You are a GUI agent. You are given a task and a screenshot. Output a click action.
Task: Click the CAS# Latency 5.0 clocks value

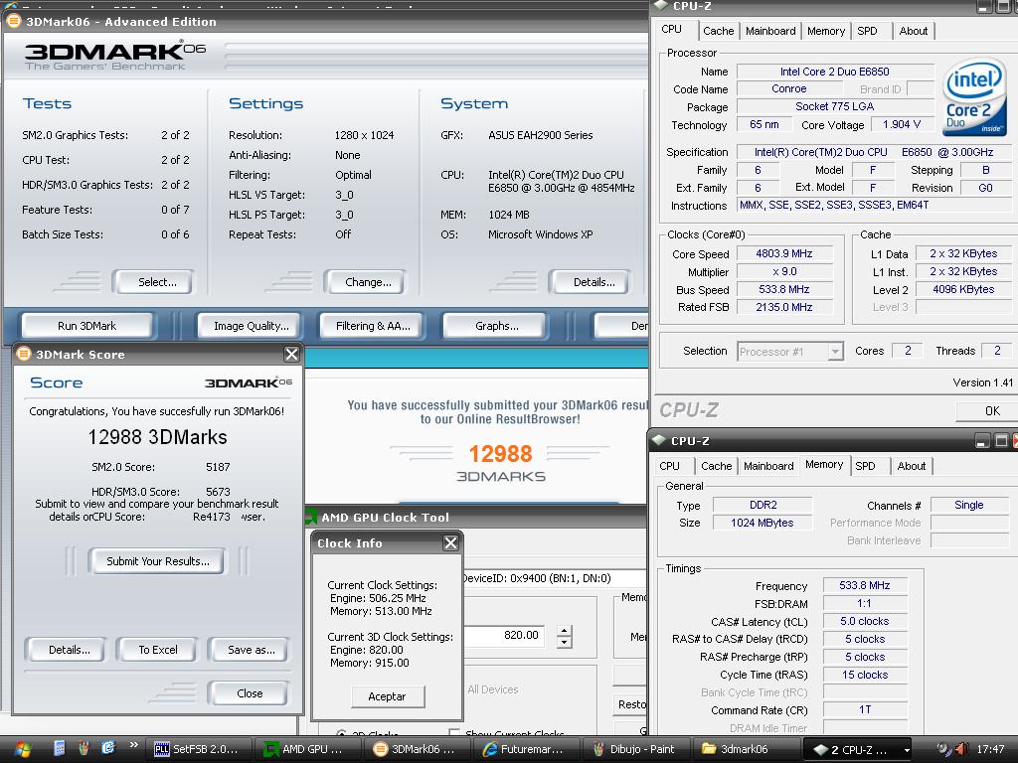pyautogui.click(x=864, y=621)
